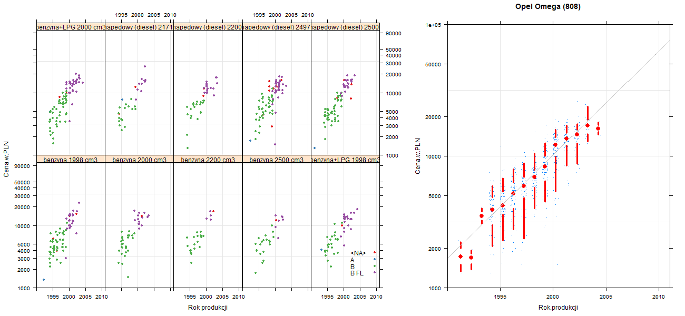The image size is (685, 316).
Task: Click the "5000" y-axis tick in Opel Omega plot
Action: pos(436,196)
